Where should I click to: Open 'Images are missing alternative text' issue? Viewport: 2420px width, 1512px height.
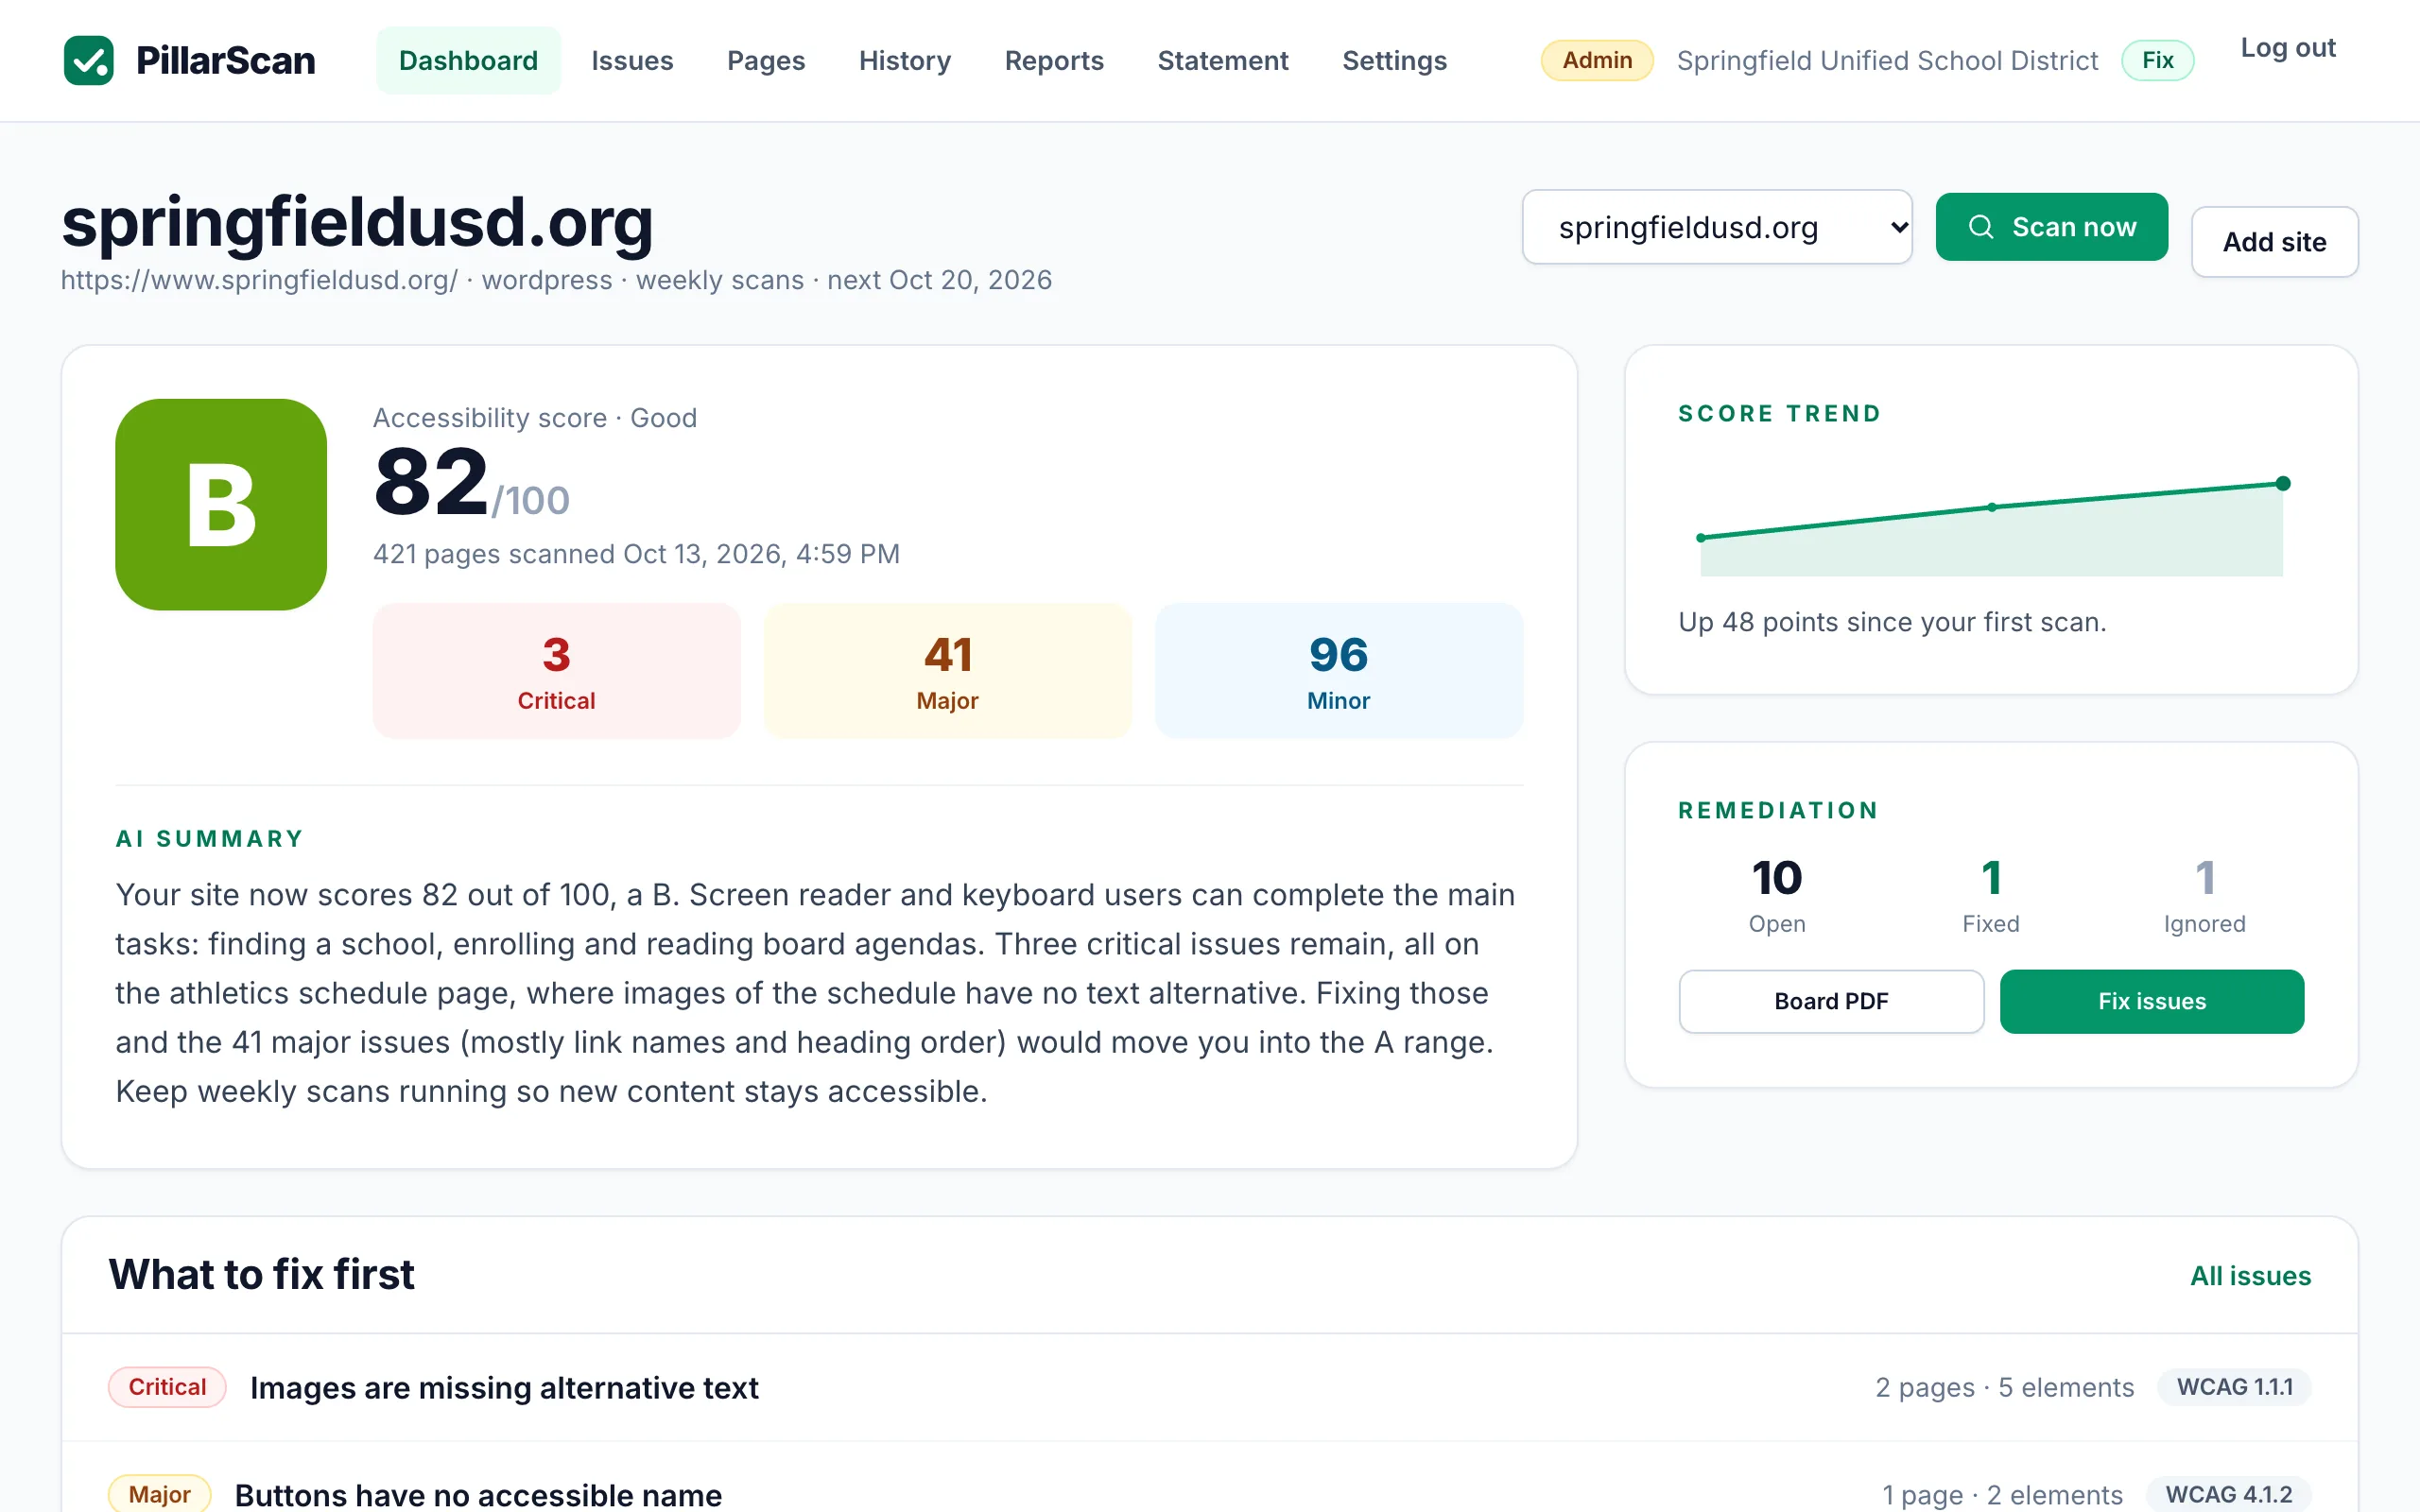504,1388
